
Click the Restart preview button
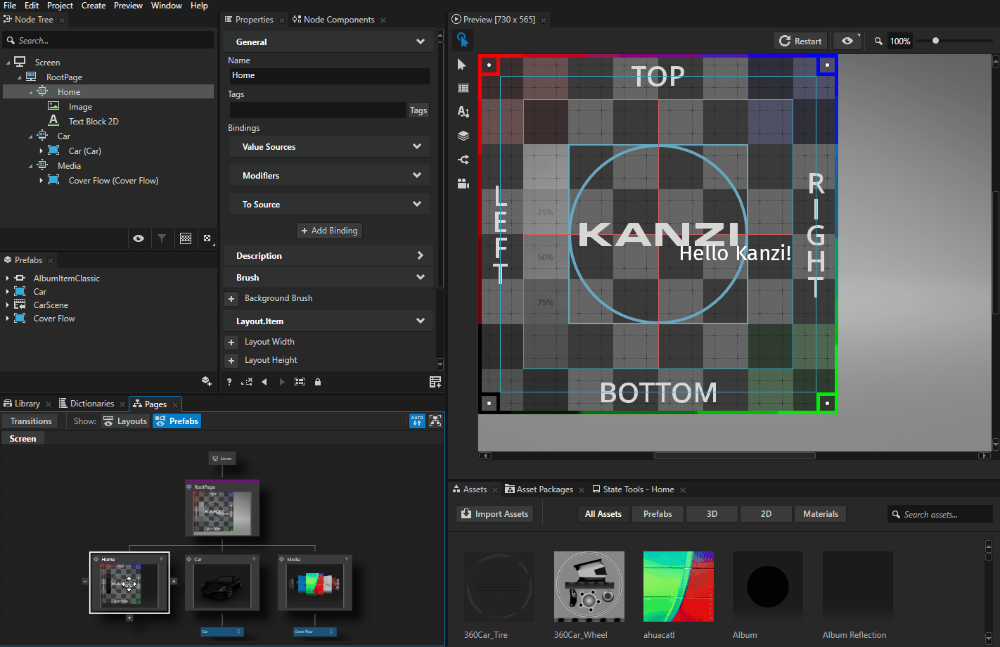click(800, 41)
